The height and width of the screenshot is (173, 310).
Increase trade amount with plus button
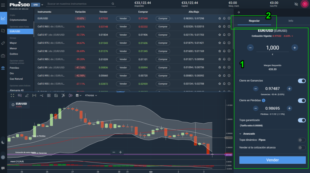pos(295,48)
